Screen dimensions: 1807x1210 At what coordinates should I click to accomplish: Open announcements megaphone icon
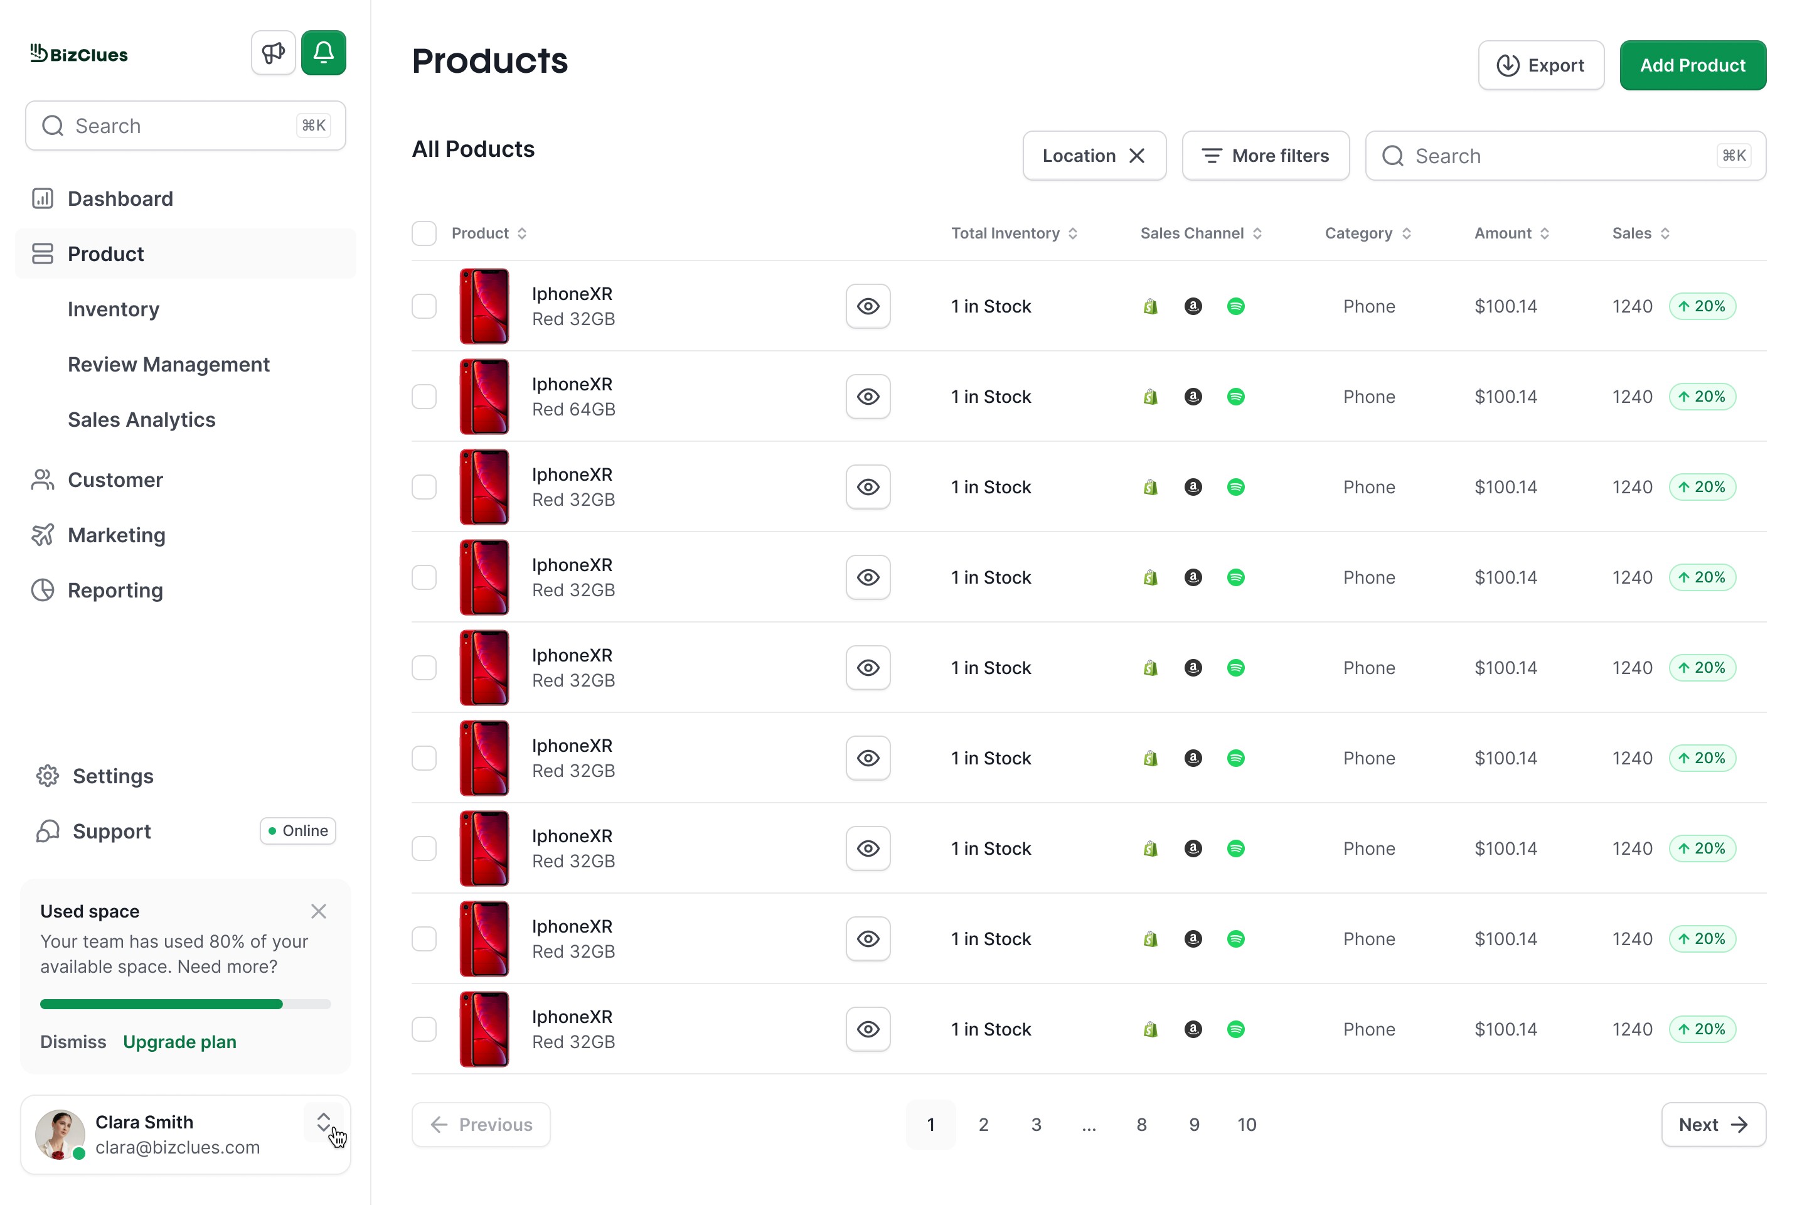tap(273, 53)
